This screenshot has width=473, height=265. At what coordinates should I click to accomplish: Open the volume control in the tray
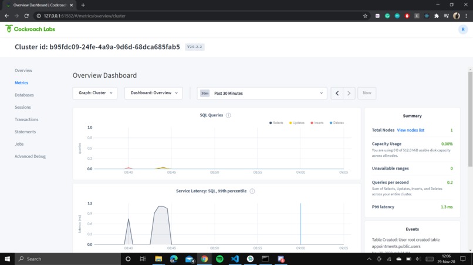(x=418, y=259)
